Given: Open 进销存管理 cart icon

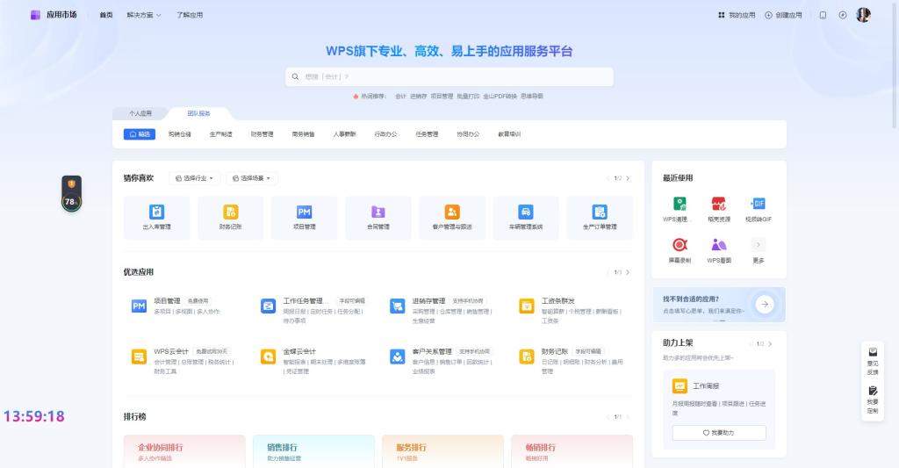Looking at the screenshot, I should click(398, 306).
